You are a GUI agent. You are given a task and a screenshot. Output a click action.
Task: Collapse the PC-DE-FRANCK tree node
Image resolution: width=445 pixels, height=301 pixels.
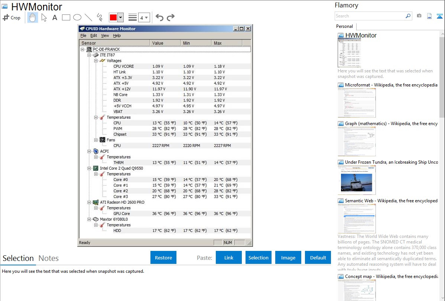[x=82, y=49]
